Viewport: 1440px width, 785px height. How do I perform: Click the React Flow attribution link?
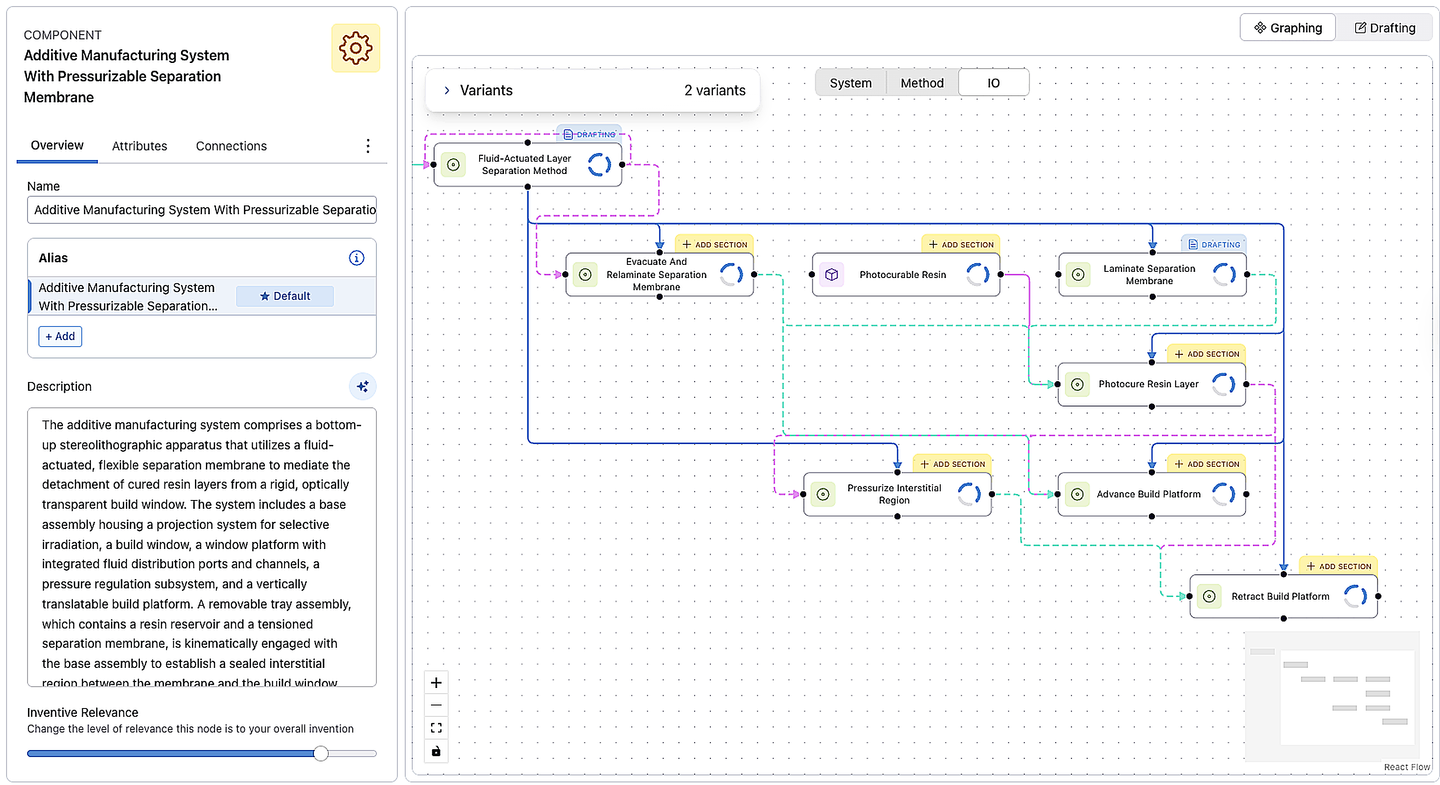click(x=1406, y=767)
